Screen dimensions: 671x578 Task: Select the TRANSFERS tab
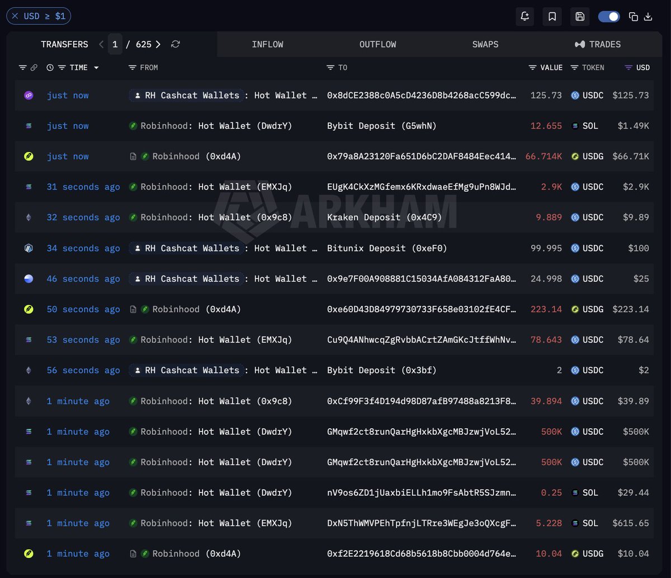pos(64,44)
